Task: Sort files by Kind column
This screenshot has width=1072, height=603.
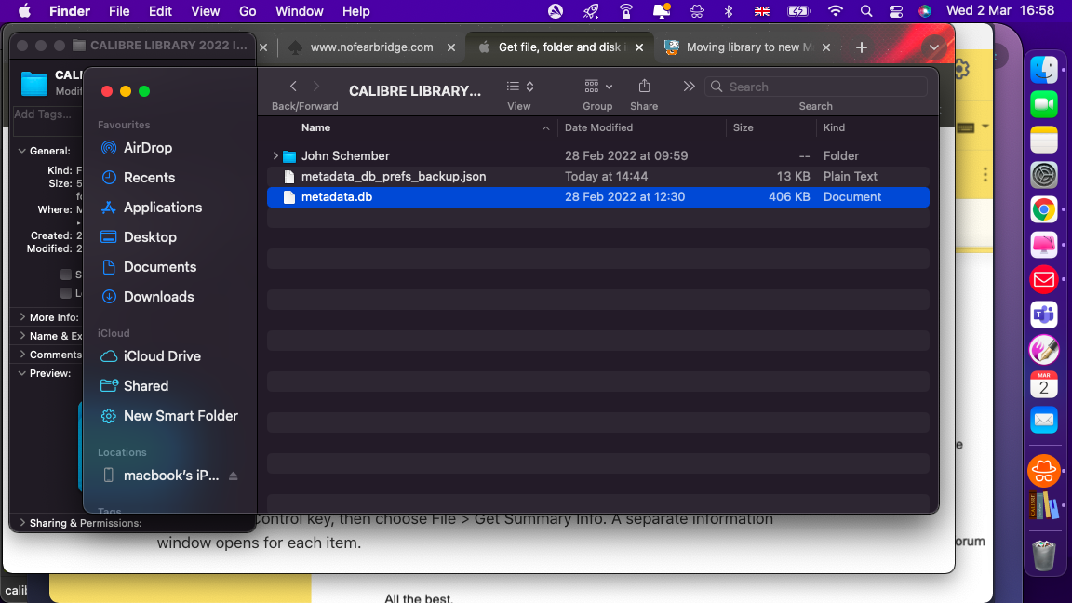Action: [x=834, y=127]
